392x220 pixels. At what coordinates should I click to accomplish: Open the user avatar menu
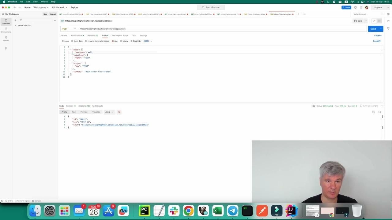367,7
